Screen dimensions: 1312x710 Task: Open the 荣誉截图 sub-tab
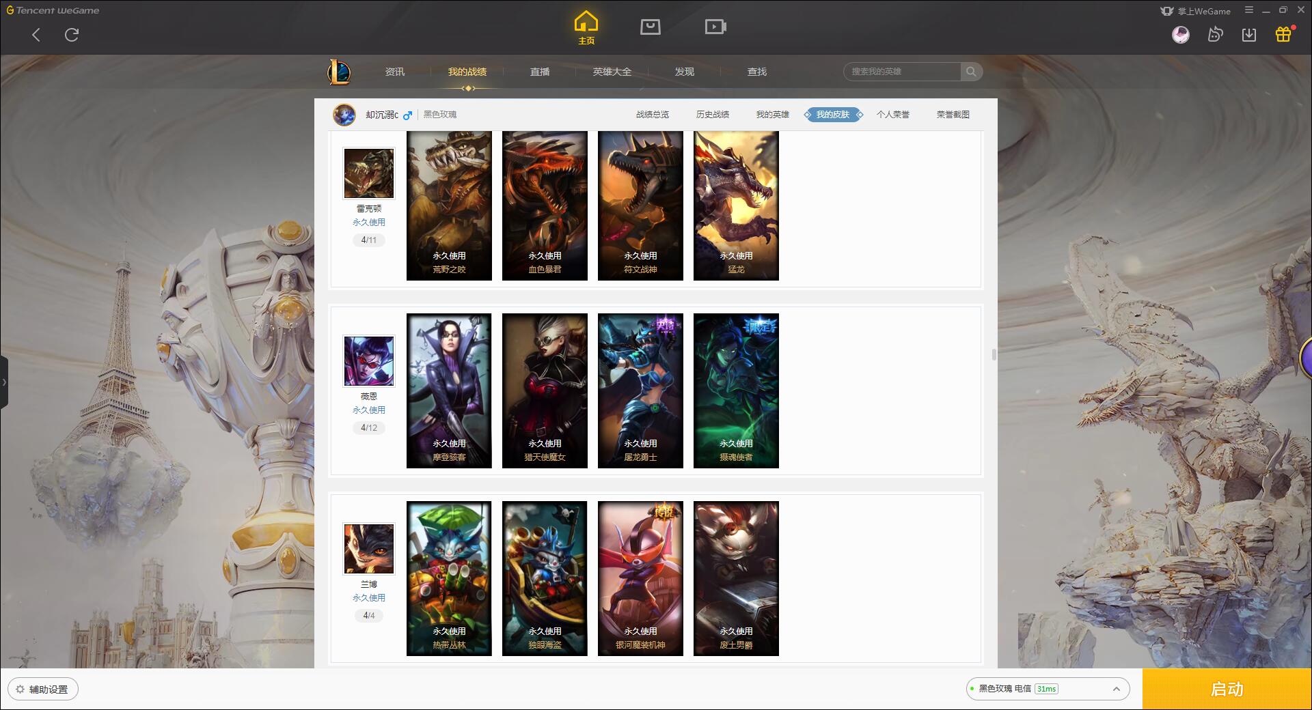953,115
